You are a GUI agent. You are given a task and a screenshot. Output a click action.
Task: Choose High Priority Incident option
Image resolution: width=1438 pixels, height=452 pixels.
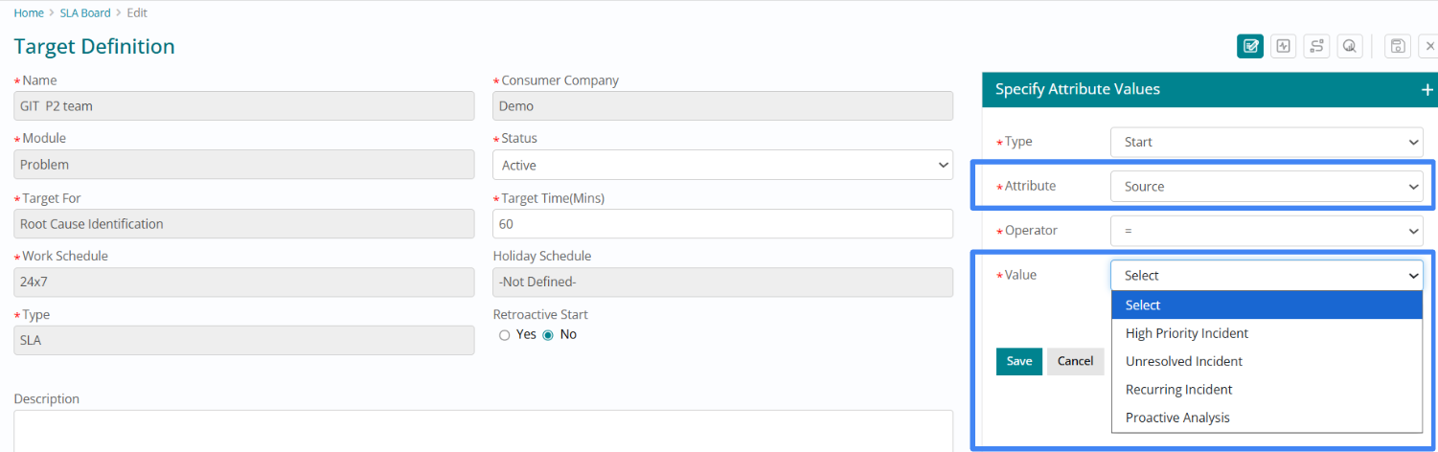(x=1187, y=333)
